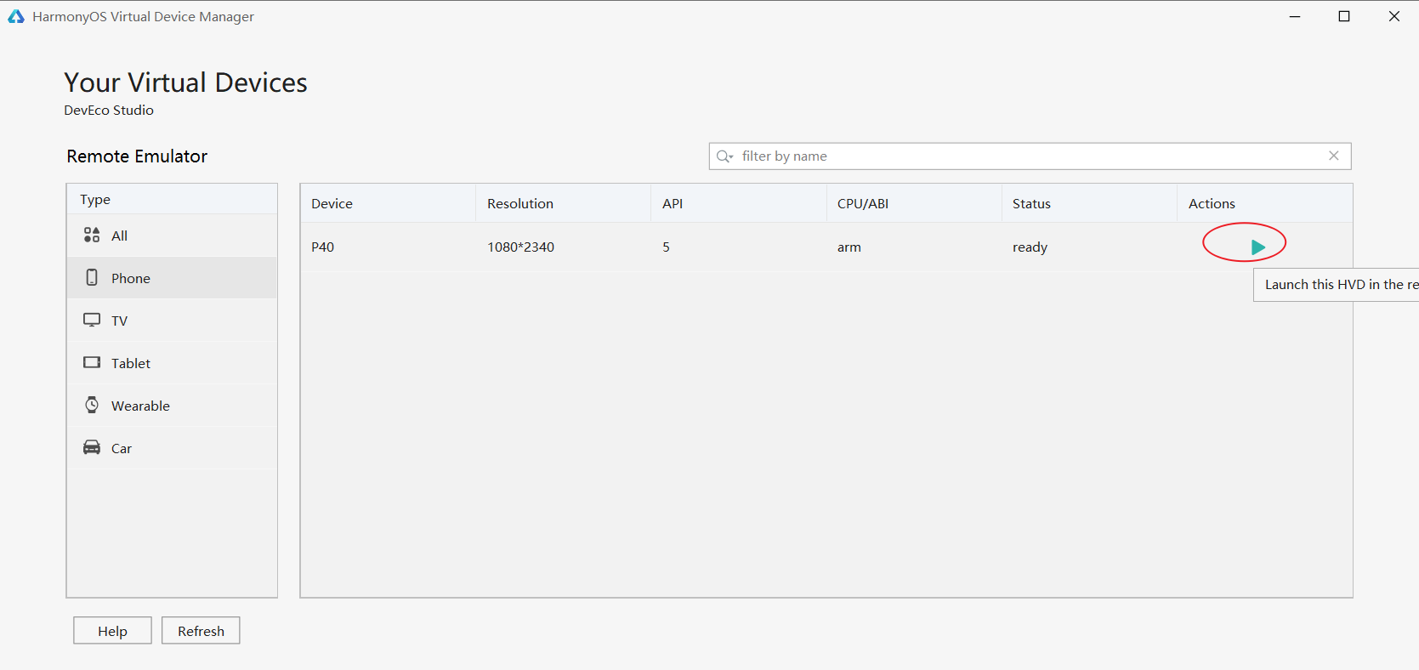Open the Help button
Image resolution: width=1419 pixels, height=670 pixels.
(x=112, y=631)
